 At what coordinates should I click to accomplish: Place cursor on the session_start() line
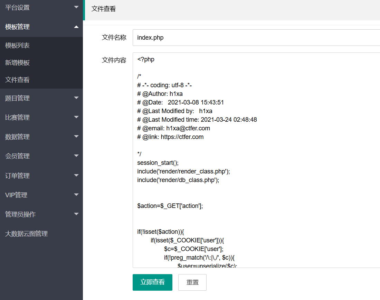click(x=158, y=163)
